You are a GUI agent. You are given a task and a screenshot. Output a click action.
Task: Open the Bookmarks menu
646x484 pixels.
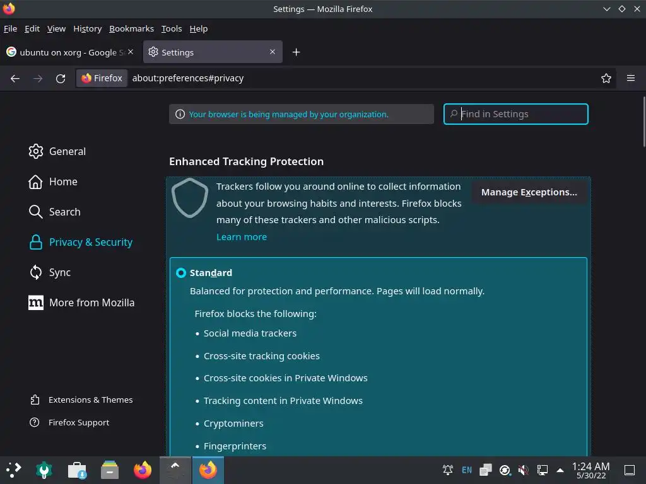(x=131, y=29)
